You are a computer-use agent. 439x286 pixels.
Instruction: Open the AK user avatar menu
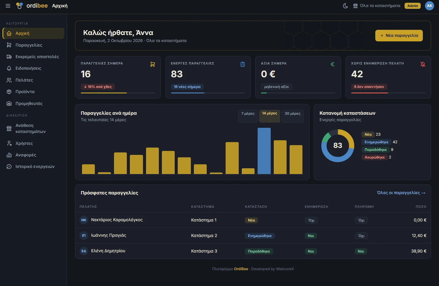tap(430, 6)
